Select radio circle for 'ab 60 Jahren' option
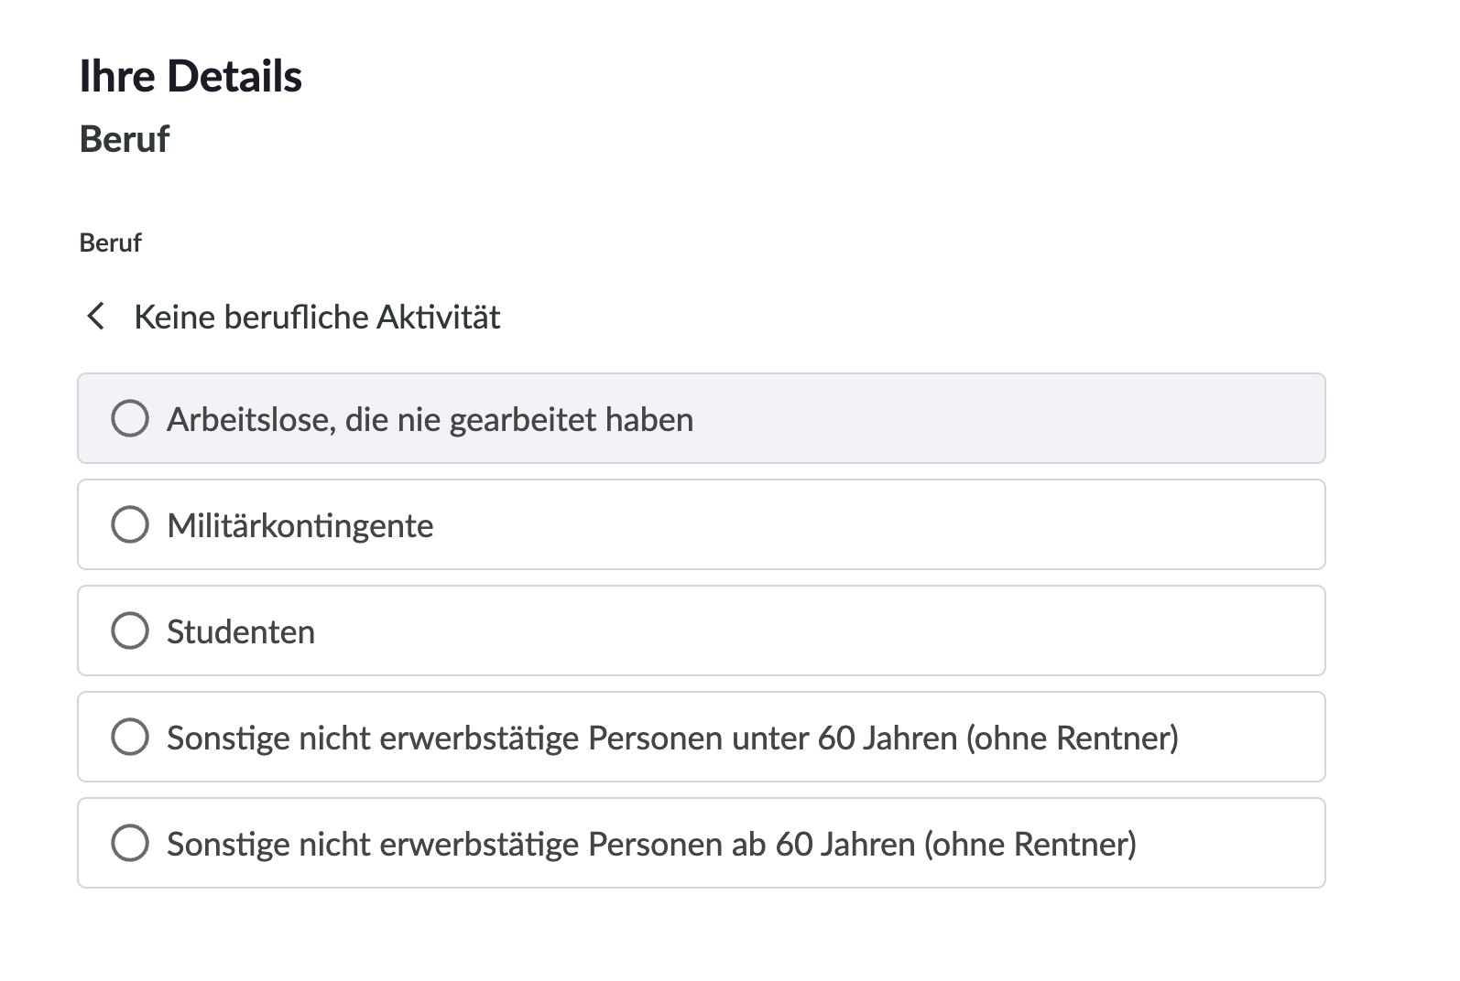The image size is (1460, 981). (x=130, y=843)
